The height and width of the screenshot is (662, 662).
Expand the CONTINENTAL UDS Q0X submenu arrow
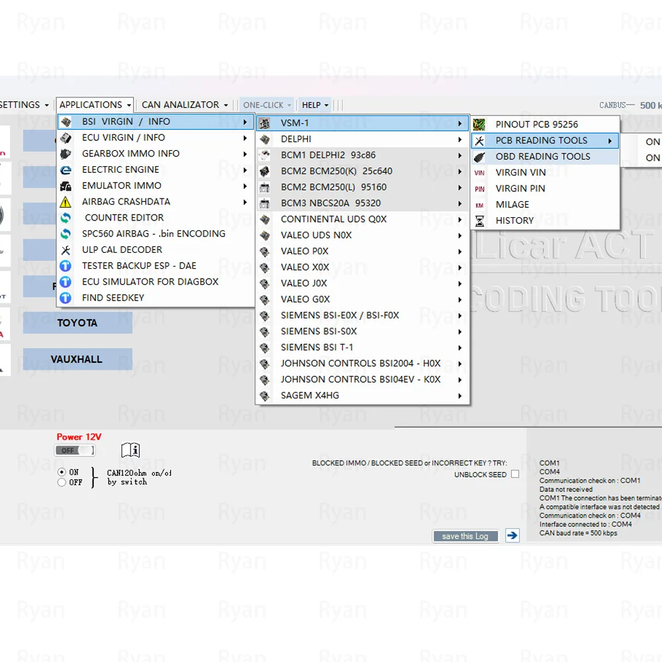tap(460, 220)
